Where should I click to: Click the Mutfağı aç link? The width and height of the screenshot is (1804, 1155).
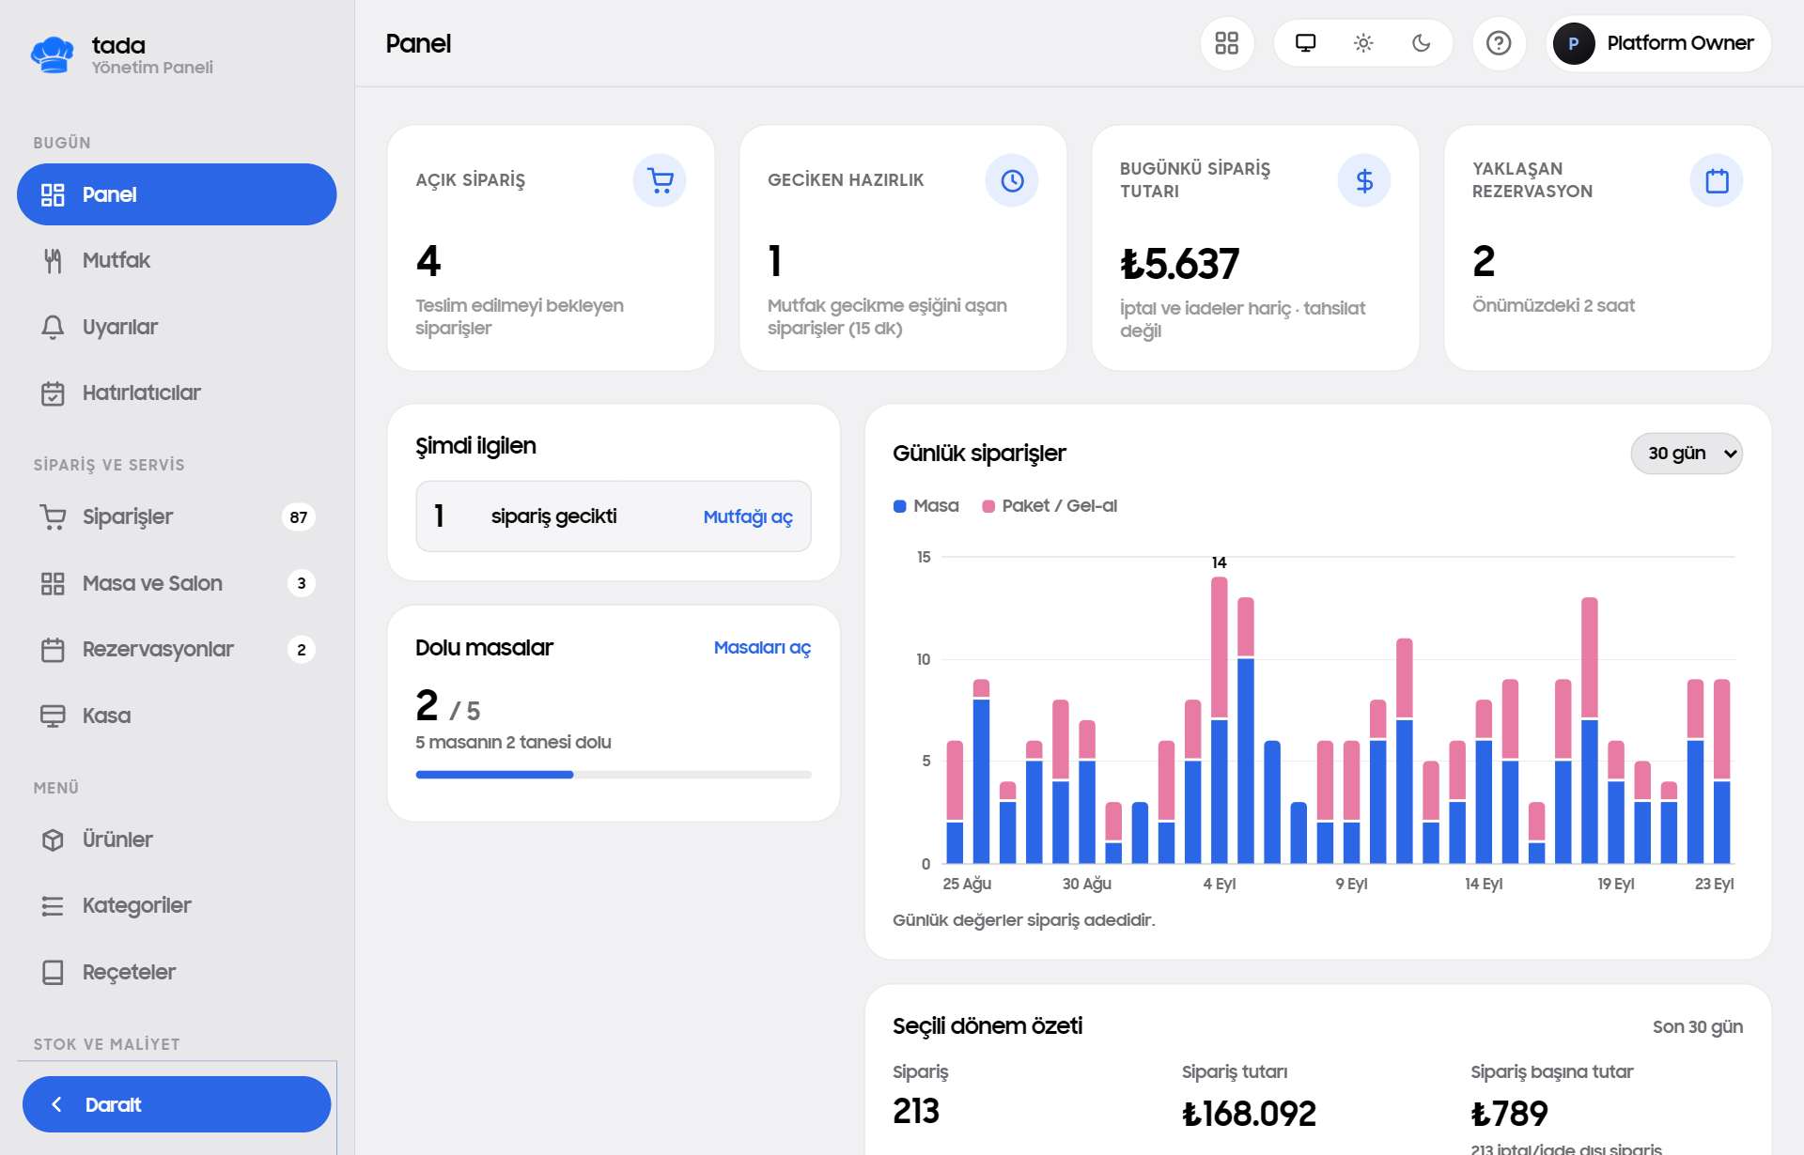pyautogui.click(x=748, y=516)
